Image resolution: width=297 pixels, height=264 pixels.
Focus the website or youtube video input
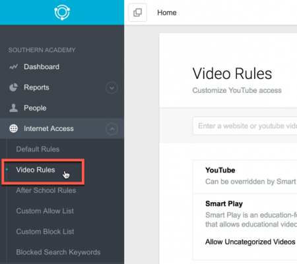coord(245,126)
